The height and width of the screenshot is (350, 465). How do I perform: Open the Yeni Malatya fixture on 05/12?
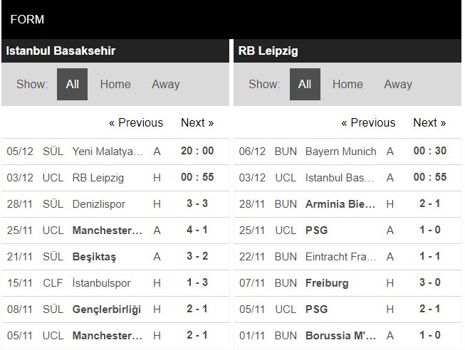[x=108, y=151]
